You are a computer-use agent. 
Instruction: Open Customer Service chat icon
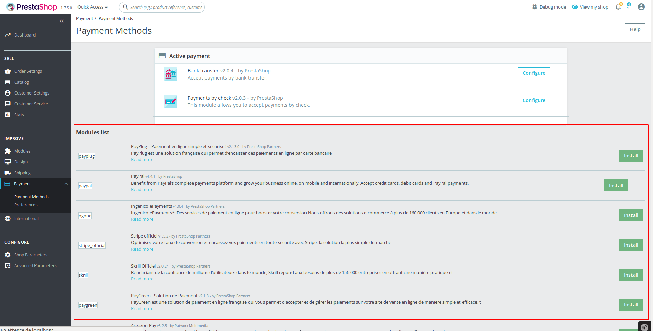click(8, 104)
